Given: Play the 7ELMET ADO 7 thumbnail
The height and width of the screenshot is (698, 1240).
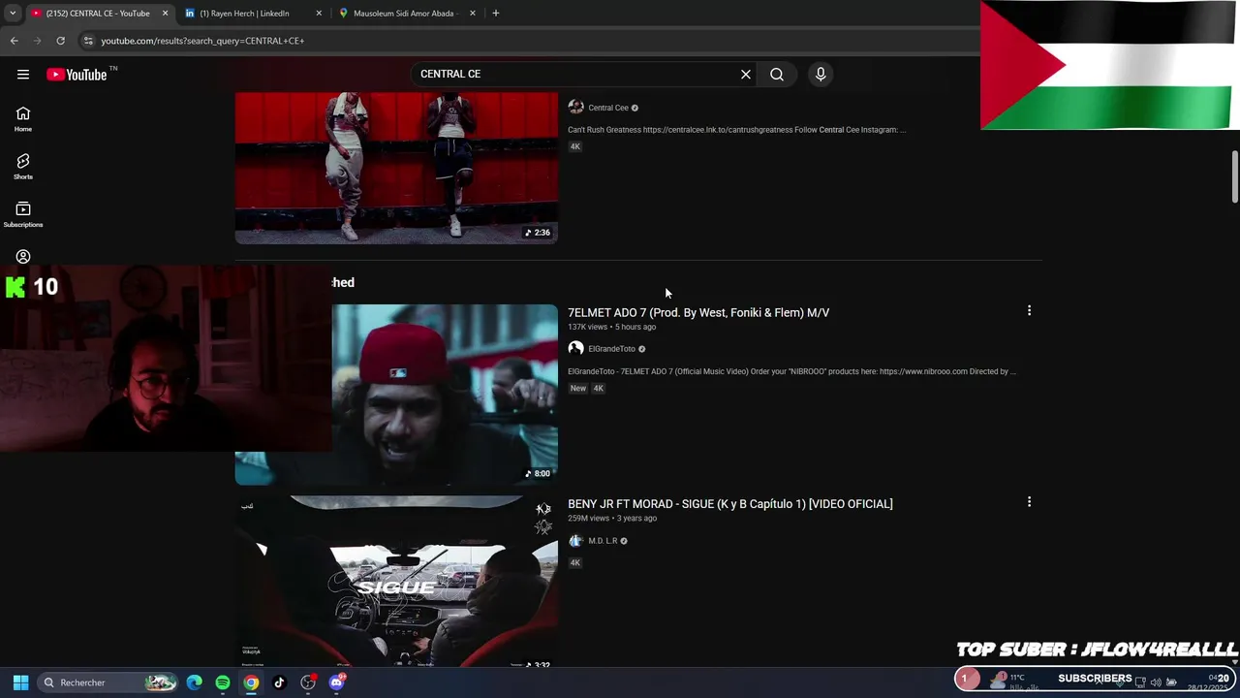Looking at the screenshot, I should point(445,394).
